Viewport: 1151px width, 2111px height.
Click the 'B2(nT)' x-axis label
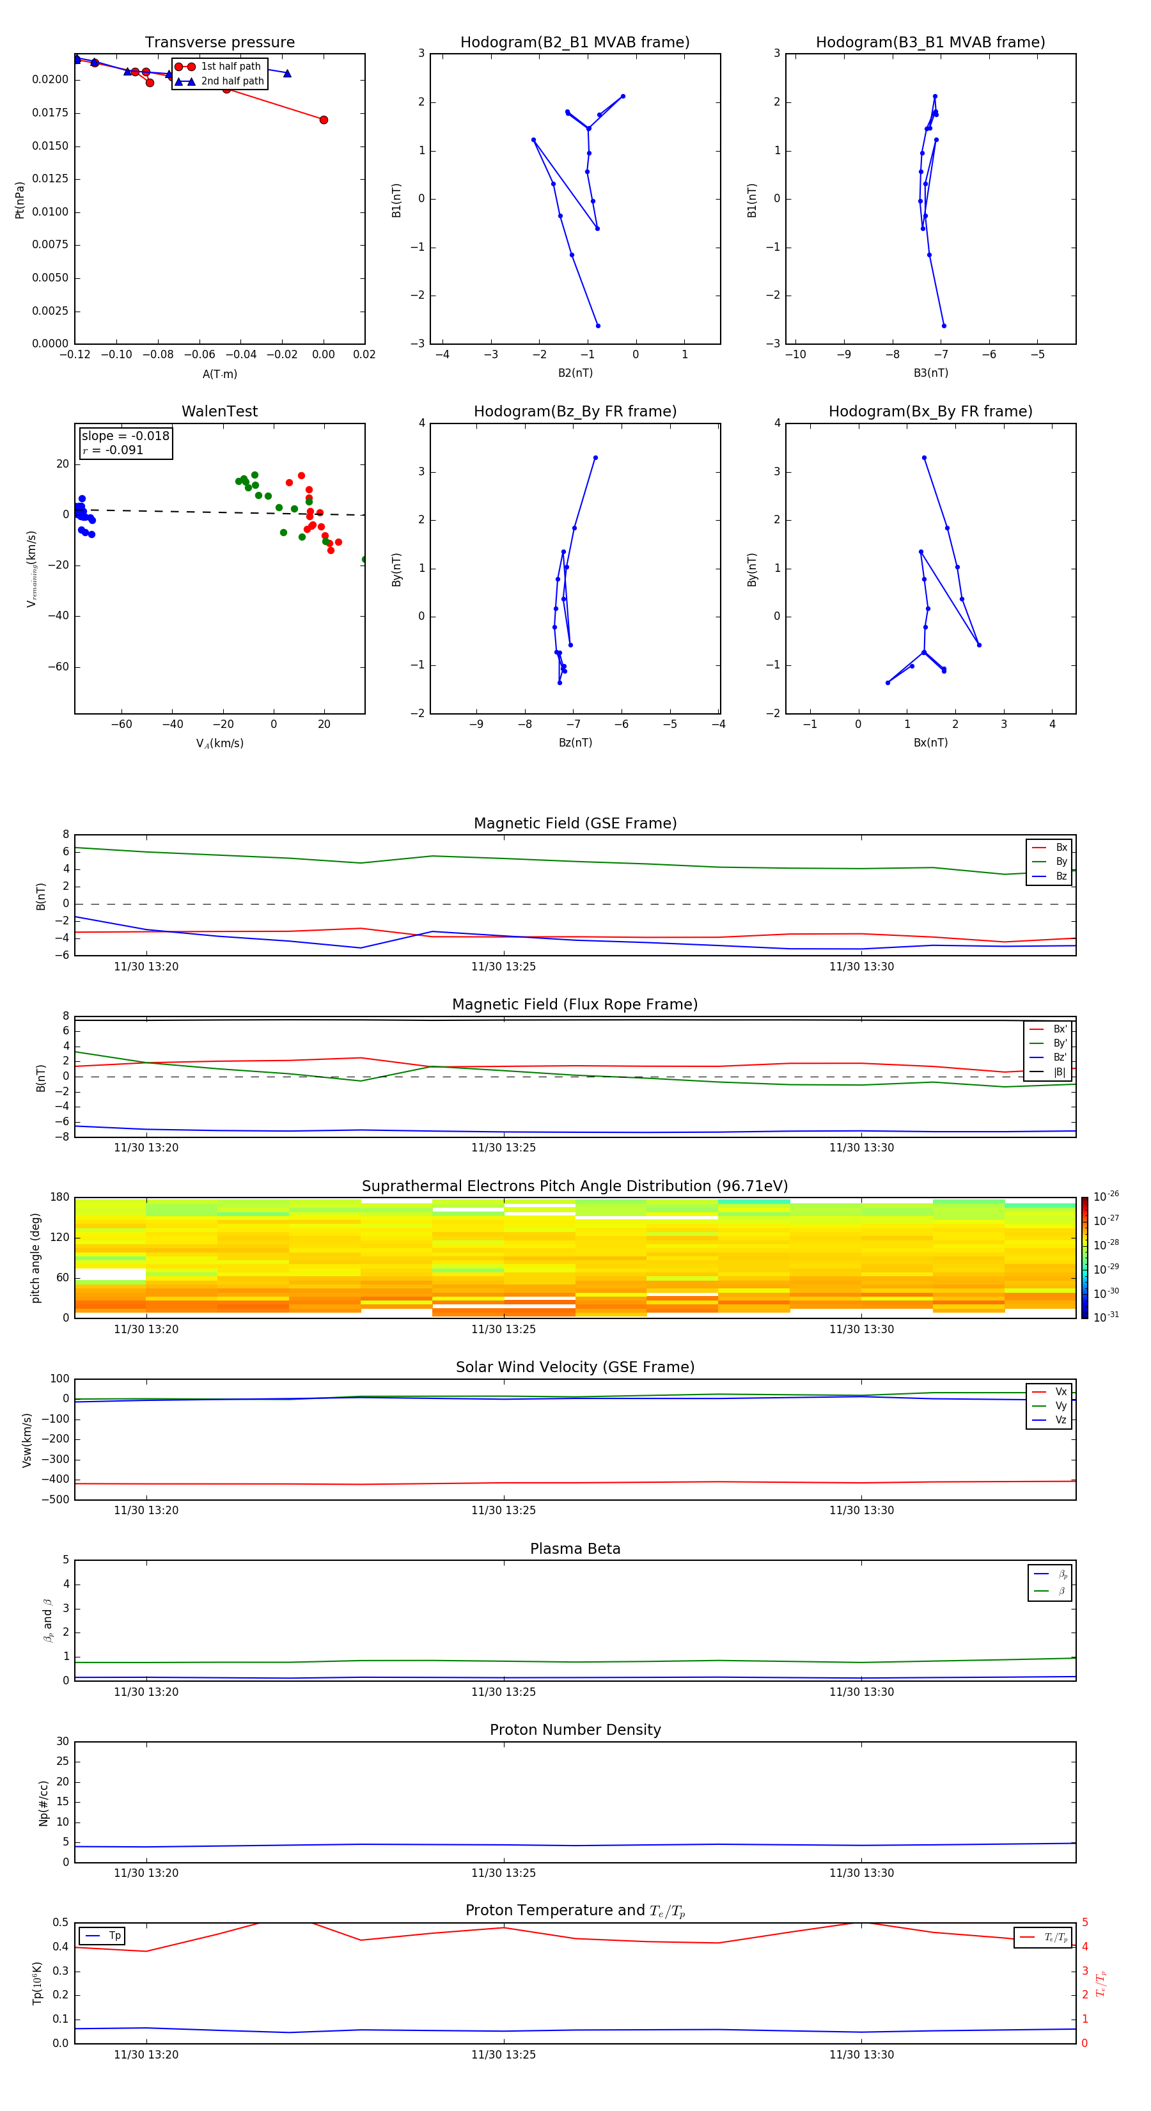point(575,373)
